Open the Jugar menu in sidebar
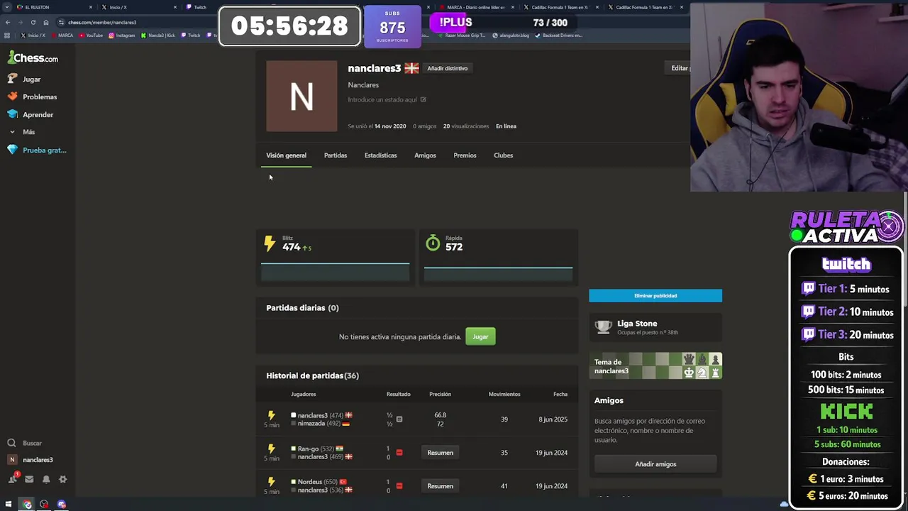This screenshot has height=511, width=908. coord(25,79)
